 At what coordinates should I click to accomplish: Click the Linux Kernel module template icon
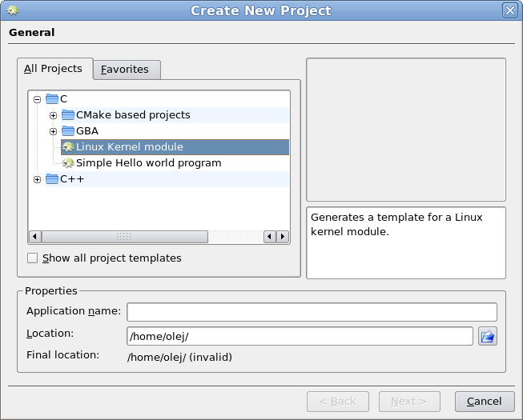pyautogui.click(x=68, y=147)
